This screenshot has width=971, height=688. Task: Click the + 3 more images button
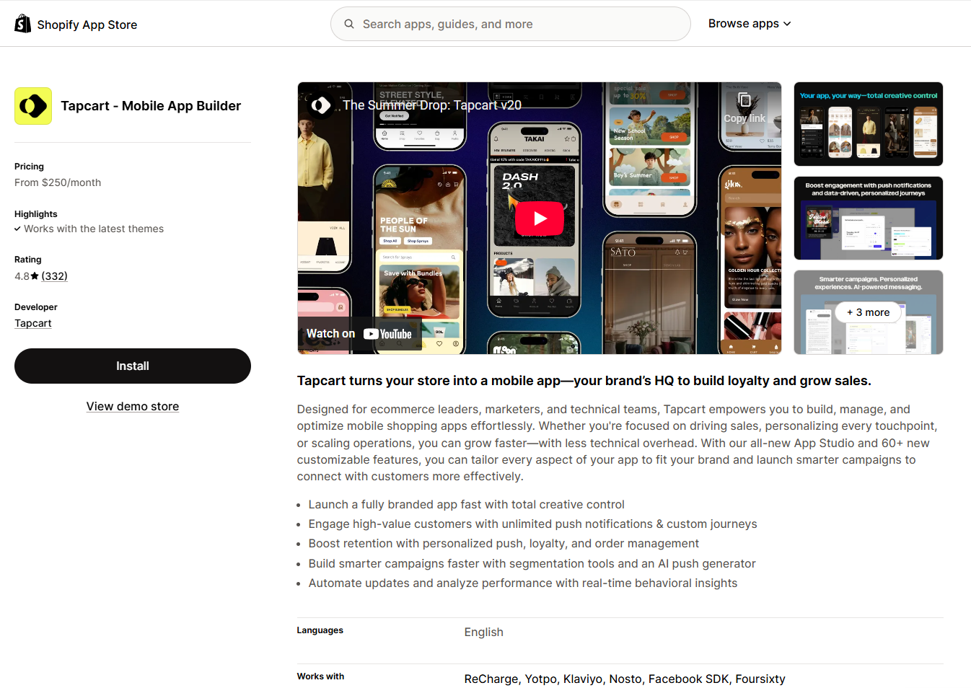(869, 312)
